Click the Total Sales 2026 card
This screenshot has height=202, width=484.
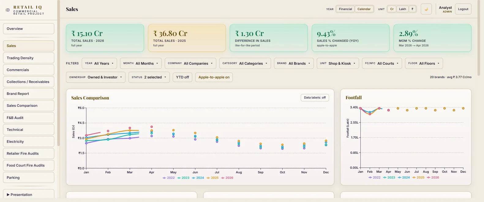[105, 38]
